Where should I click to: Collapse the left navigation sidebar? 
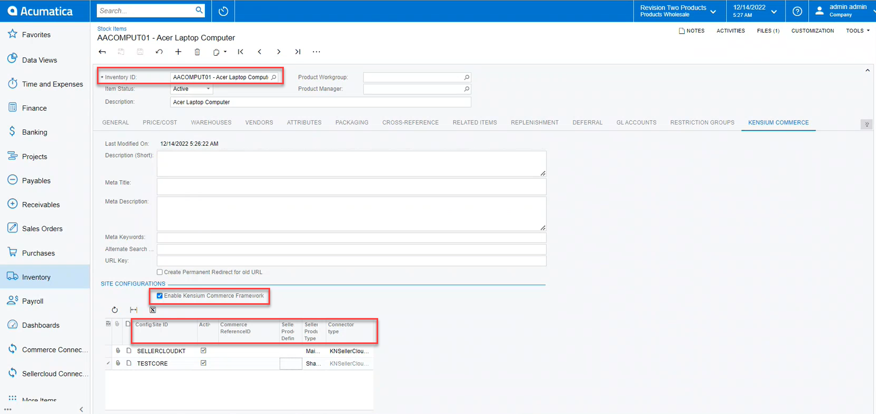[81, 409]
